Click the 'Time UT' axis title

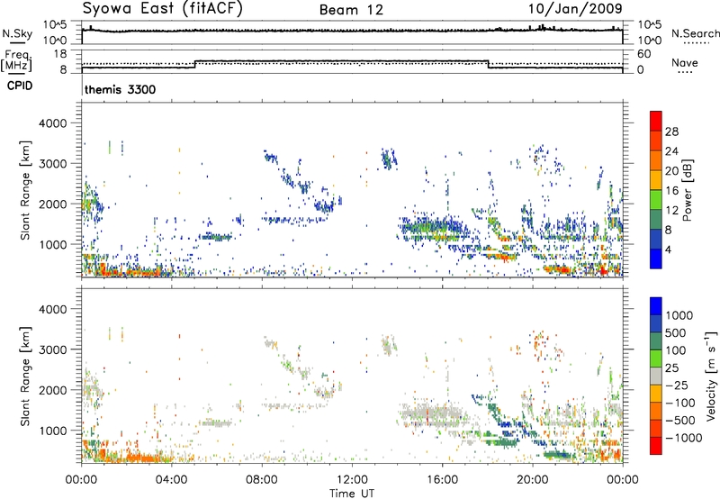click(352, 494)
